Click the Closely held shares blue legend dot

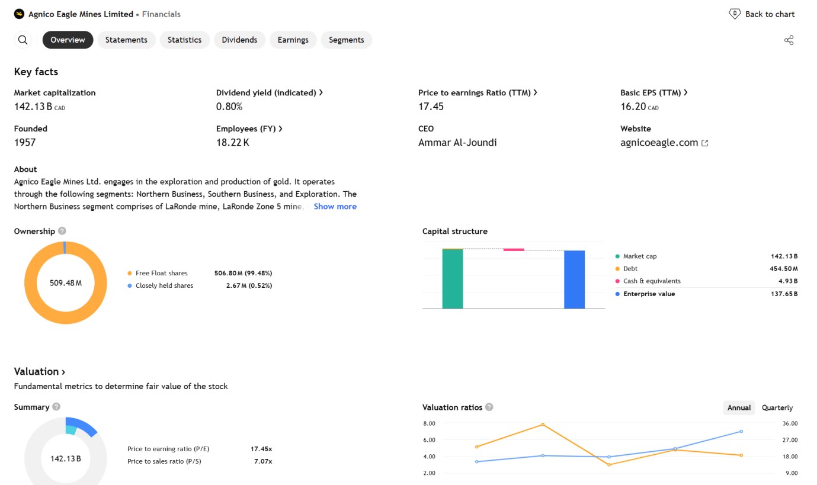coord(130,285)
